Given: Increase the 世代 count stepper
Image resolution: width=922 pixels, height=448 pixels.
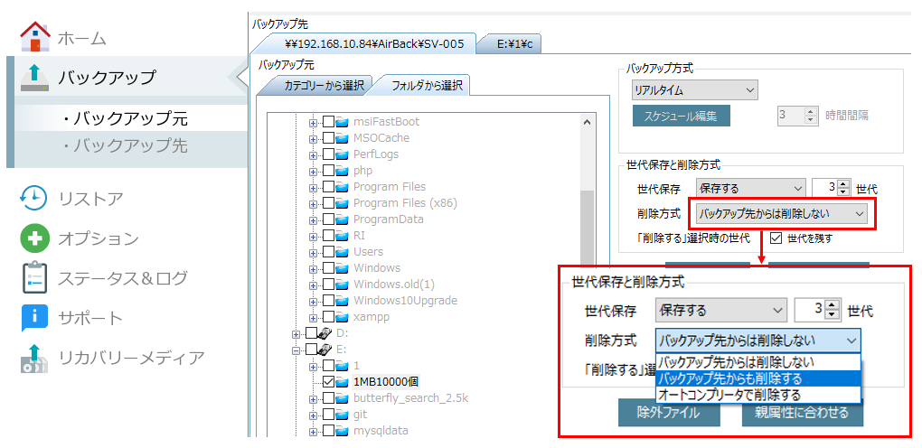Looking at the screenshot, I should pyautogui.click(x=843, y=184).
